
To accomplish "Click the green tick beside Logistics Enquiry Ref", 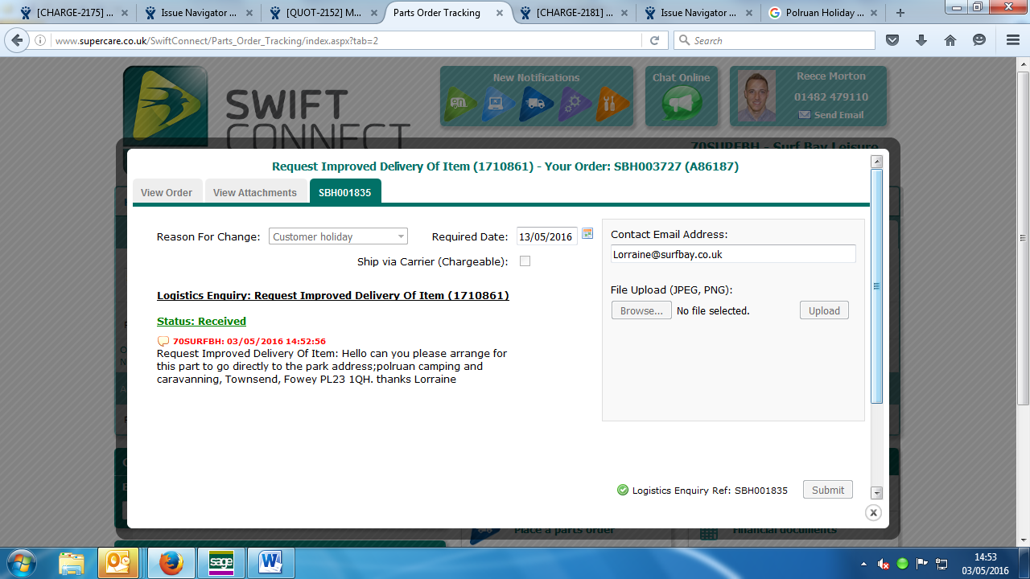I will pyautogui.click(x=623, y=490).
